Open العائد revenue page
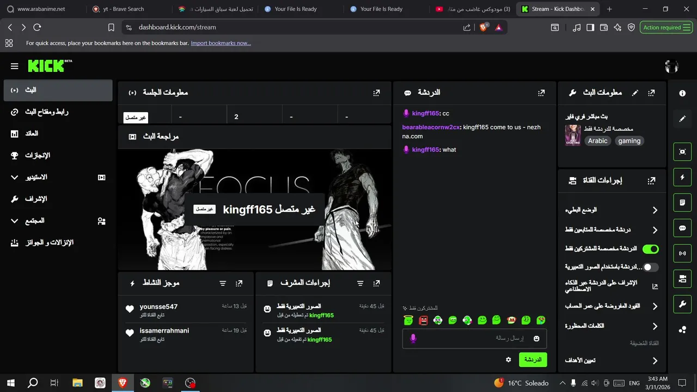 58,133
